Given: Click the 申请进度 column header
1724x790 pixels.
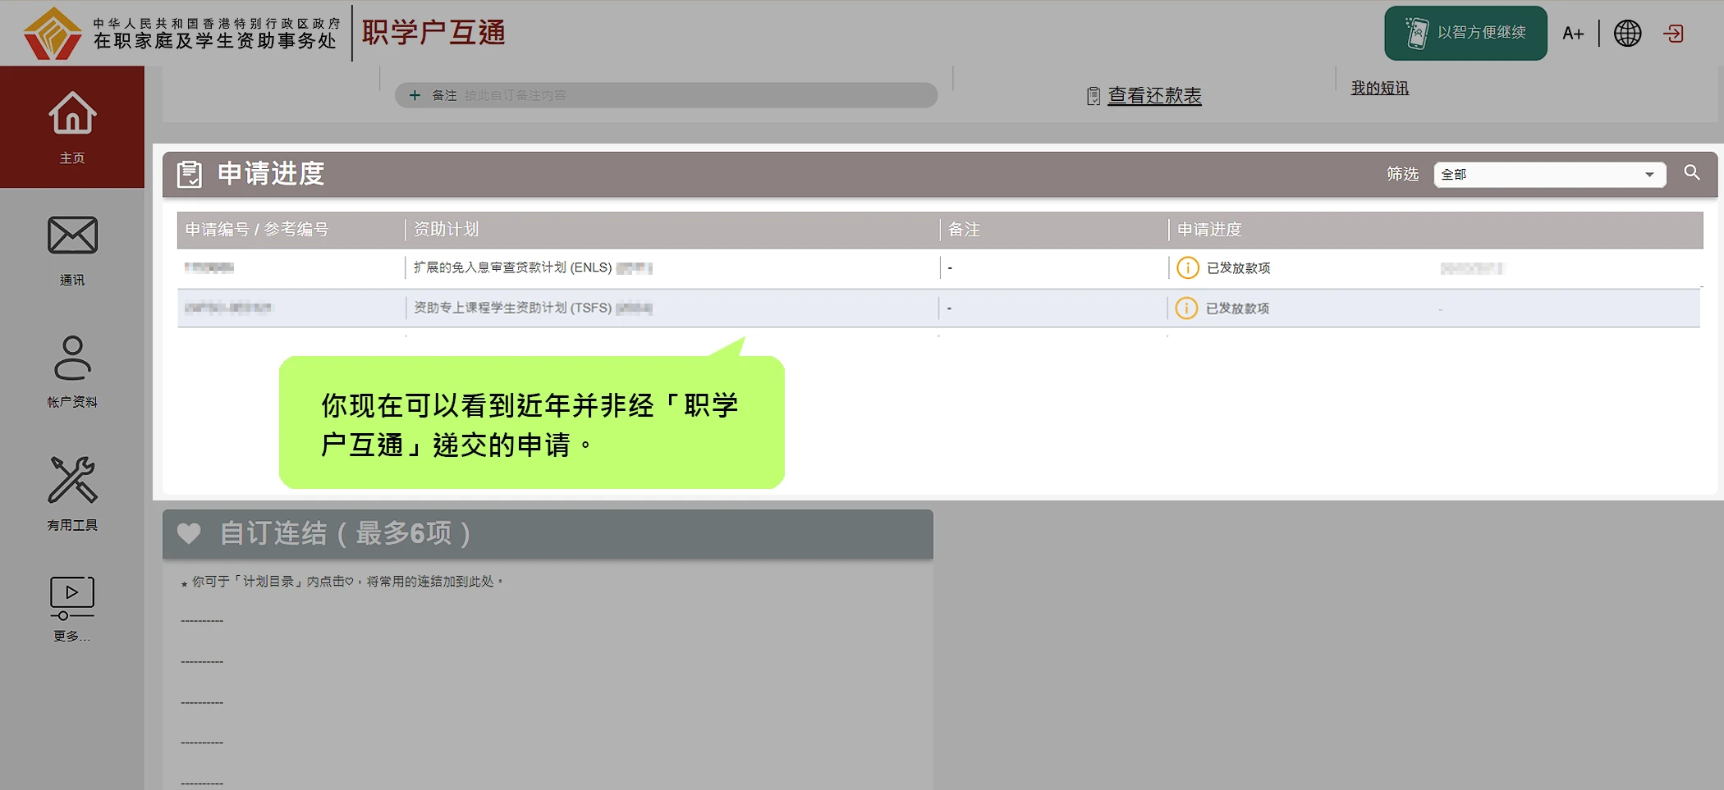Looking at the screenshot, I should tap(1209, 230).
